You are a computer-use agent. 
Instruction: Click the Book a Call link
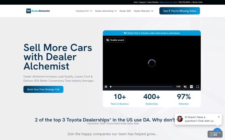(x=197, y=2)
